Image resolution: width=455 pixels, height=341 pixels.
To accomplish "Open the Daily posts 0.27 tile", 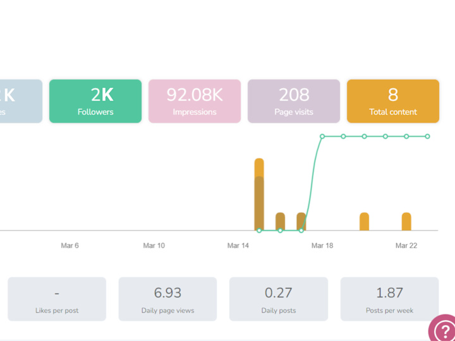I will click(x=279, y=299).
